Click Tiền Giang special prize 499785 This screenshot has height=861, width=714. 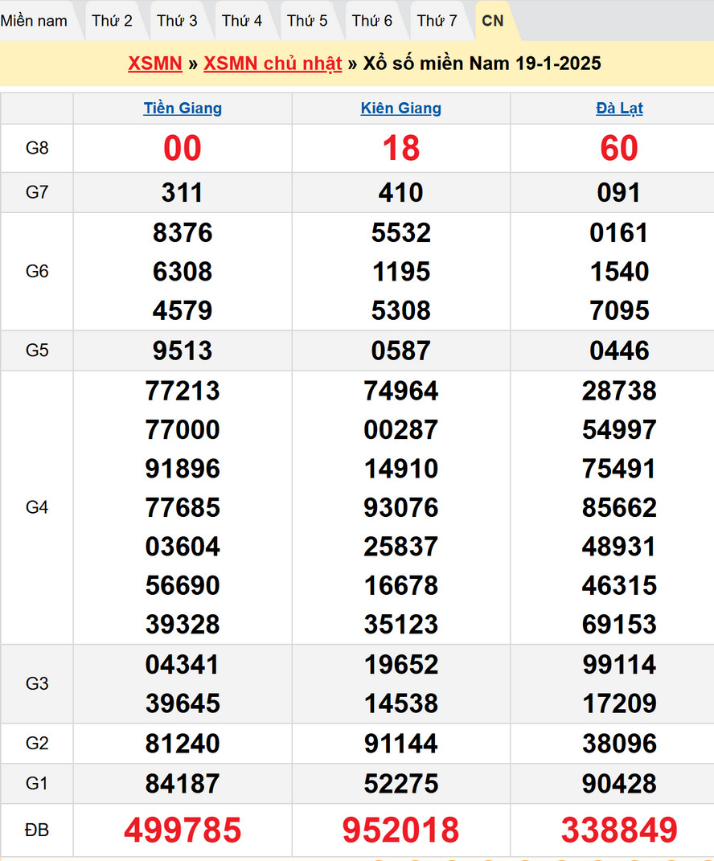183,830
